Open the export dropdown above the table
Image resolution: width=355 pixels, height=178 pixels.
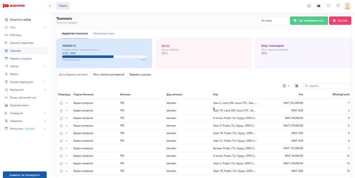286,86
